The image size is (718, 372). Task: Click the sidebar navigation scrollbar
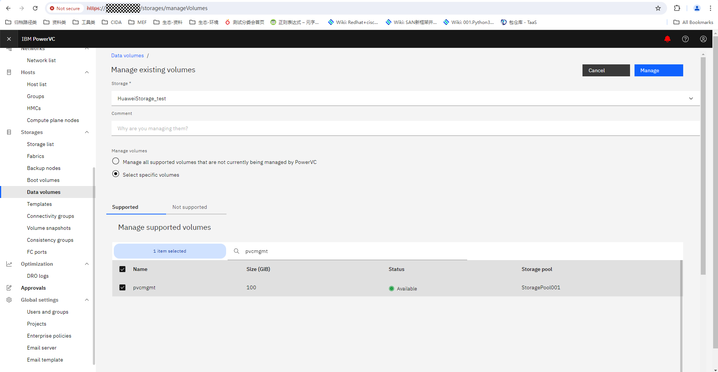pos(94,265)
